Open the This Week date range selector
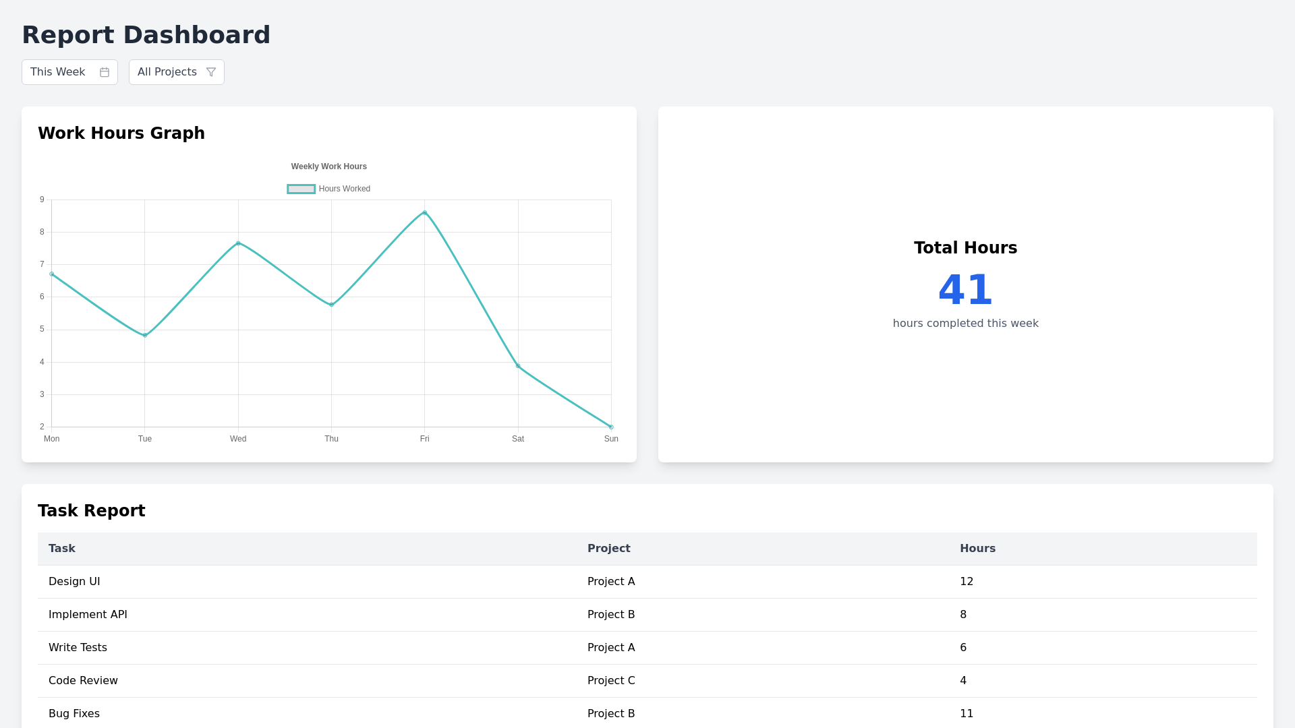This screenshot has height=728, width=1295. pos(69,72)
